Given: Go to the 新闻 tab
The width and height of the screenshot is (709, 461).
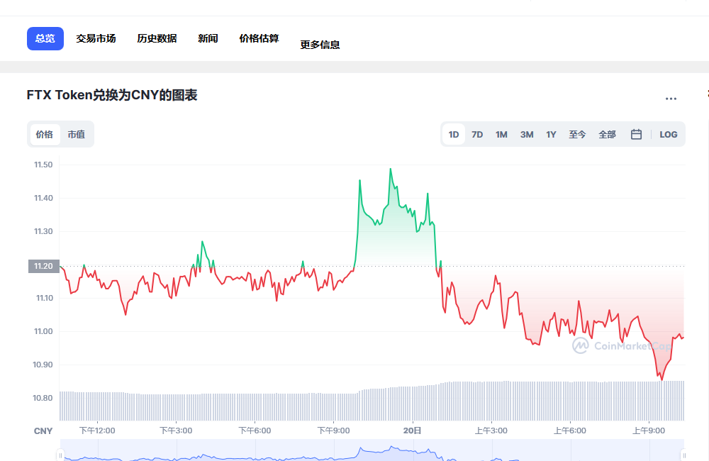Looking at the screenshot, I should (x=208, y=38).
